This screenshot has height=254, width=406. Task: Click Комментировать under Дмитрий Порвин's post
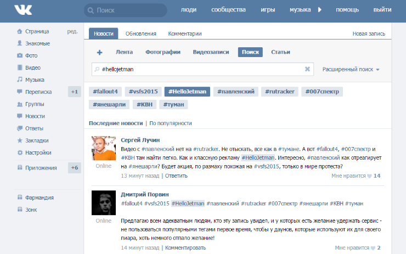click(x=185, y=248)
